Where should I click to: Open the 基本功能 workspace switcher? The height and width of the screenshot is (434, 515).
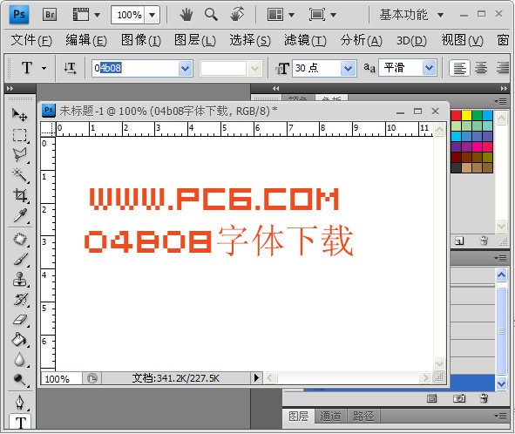[x=411, y=15]
